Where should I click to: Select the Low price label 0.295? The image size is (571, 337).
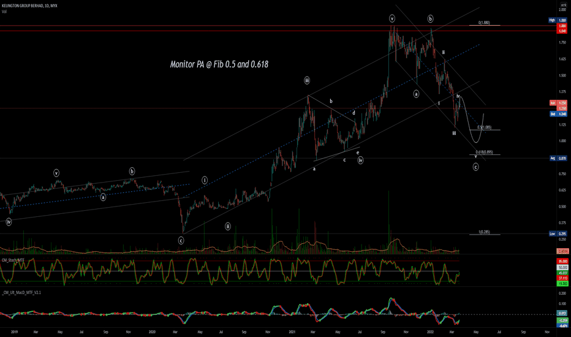(558, 233)
